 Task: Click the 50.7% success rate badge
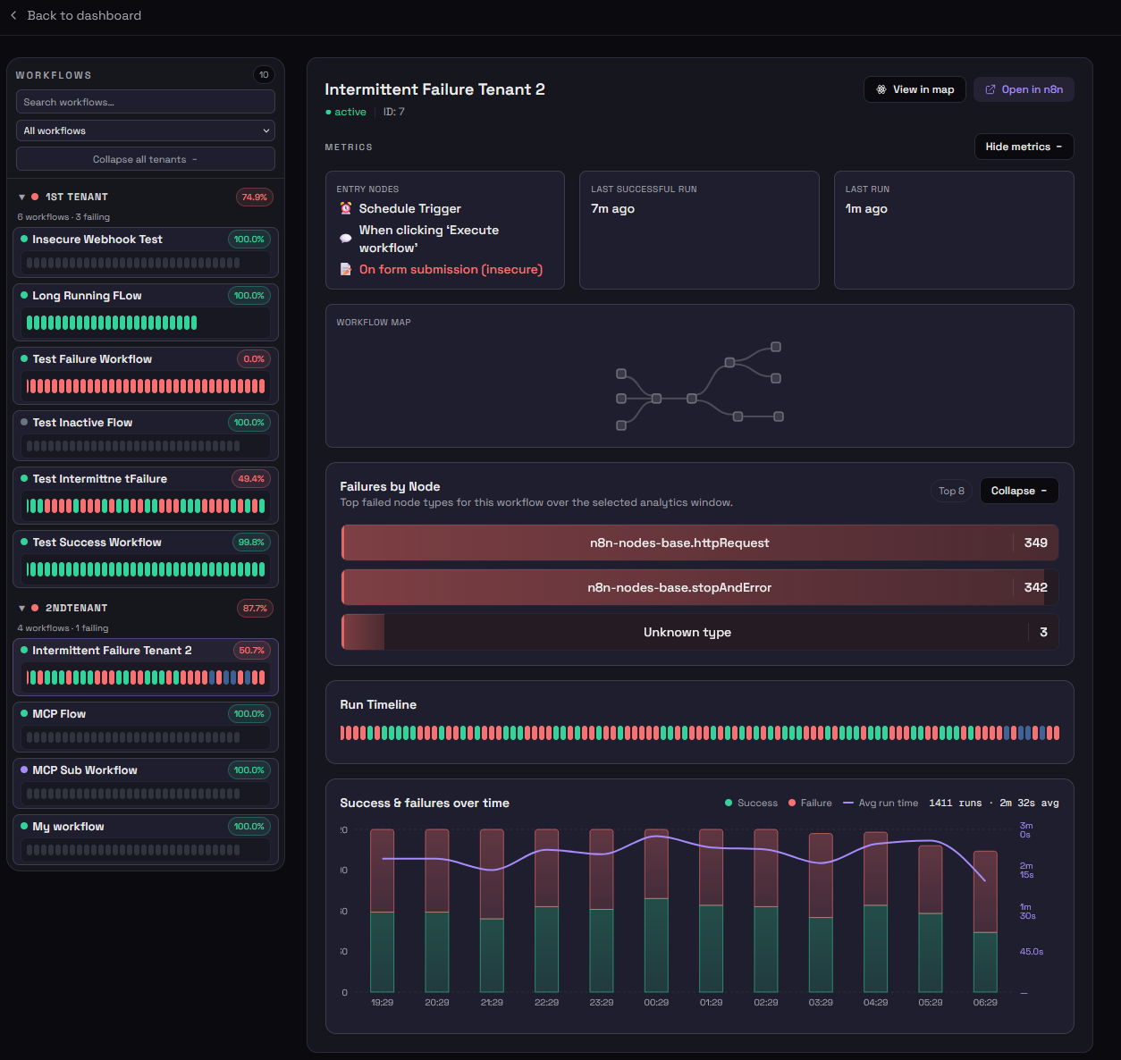click(251, 651)
